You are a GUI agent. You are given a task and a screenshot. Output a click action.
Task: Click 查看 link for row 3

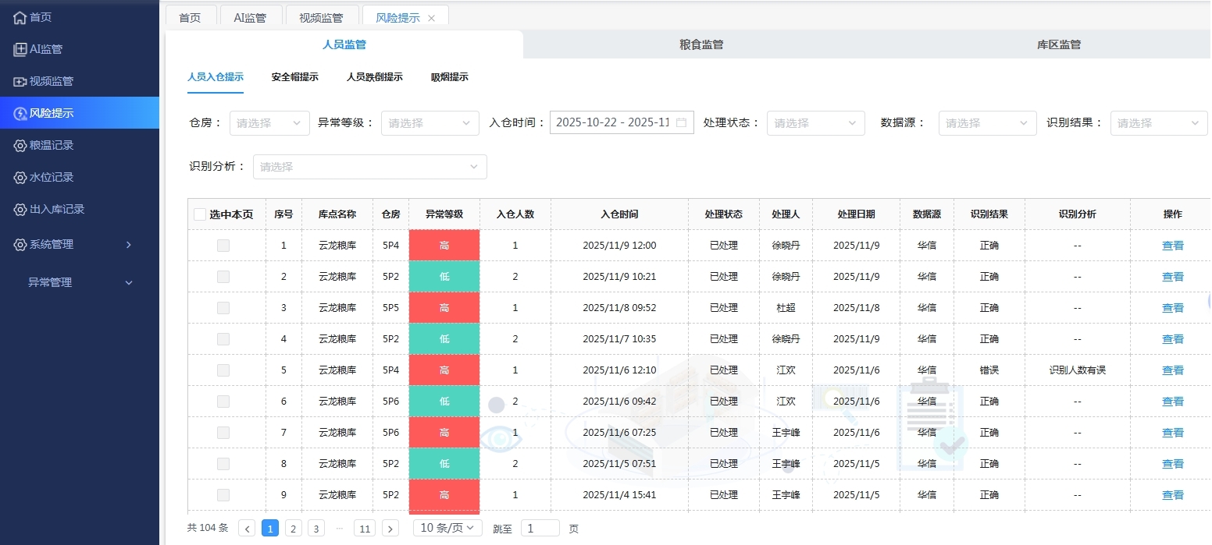pos(1172,308)
